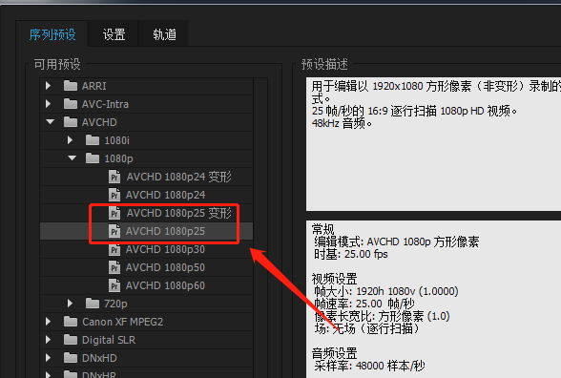This screenshot has width=561, height=378.
Task: Select the AVCHD 1080p60 preset
Action: pos(166,285)
